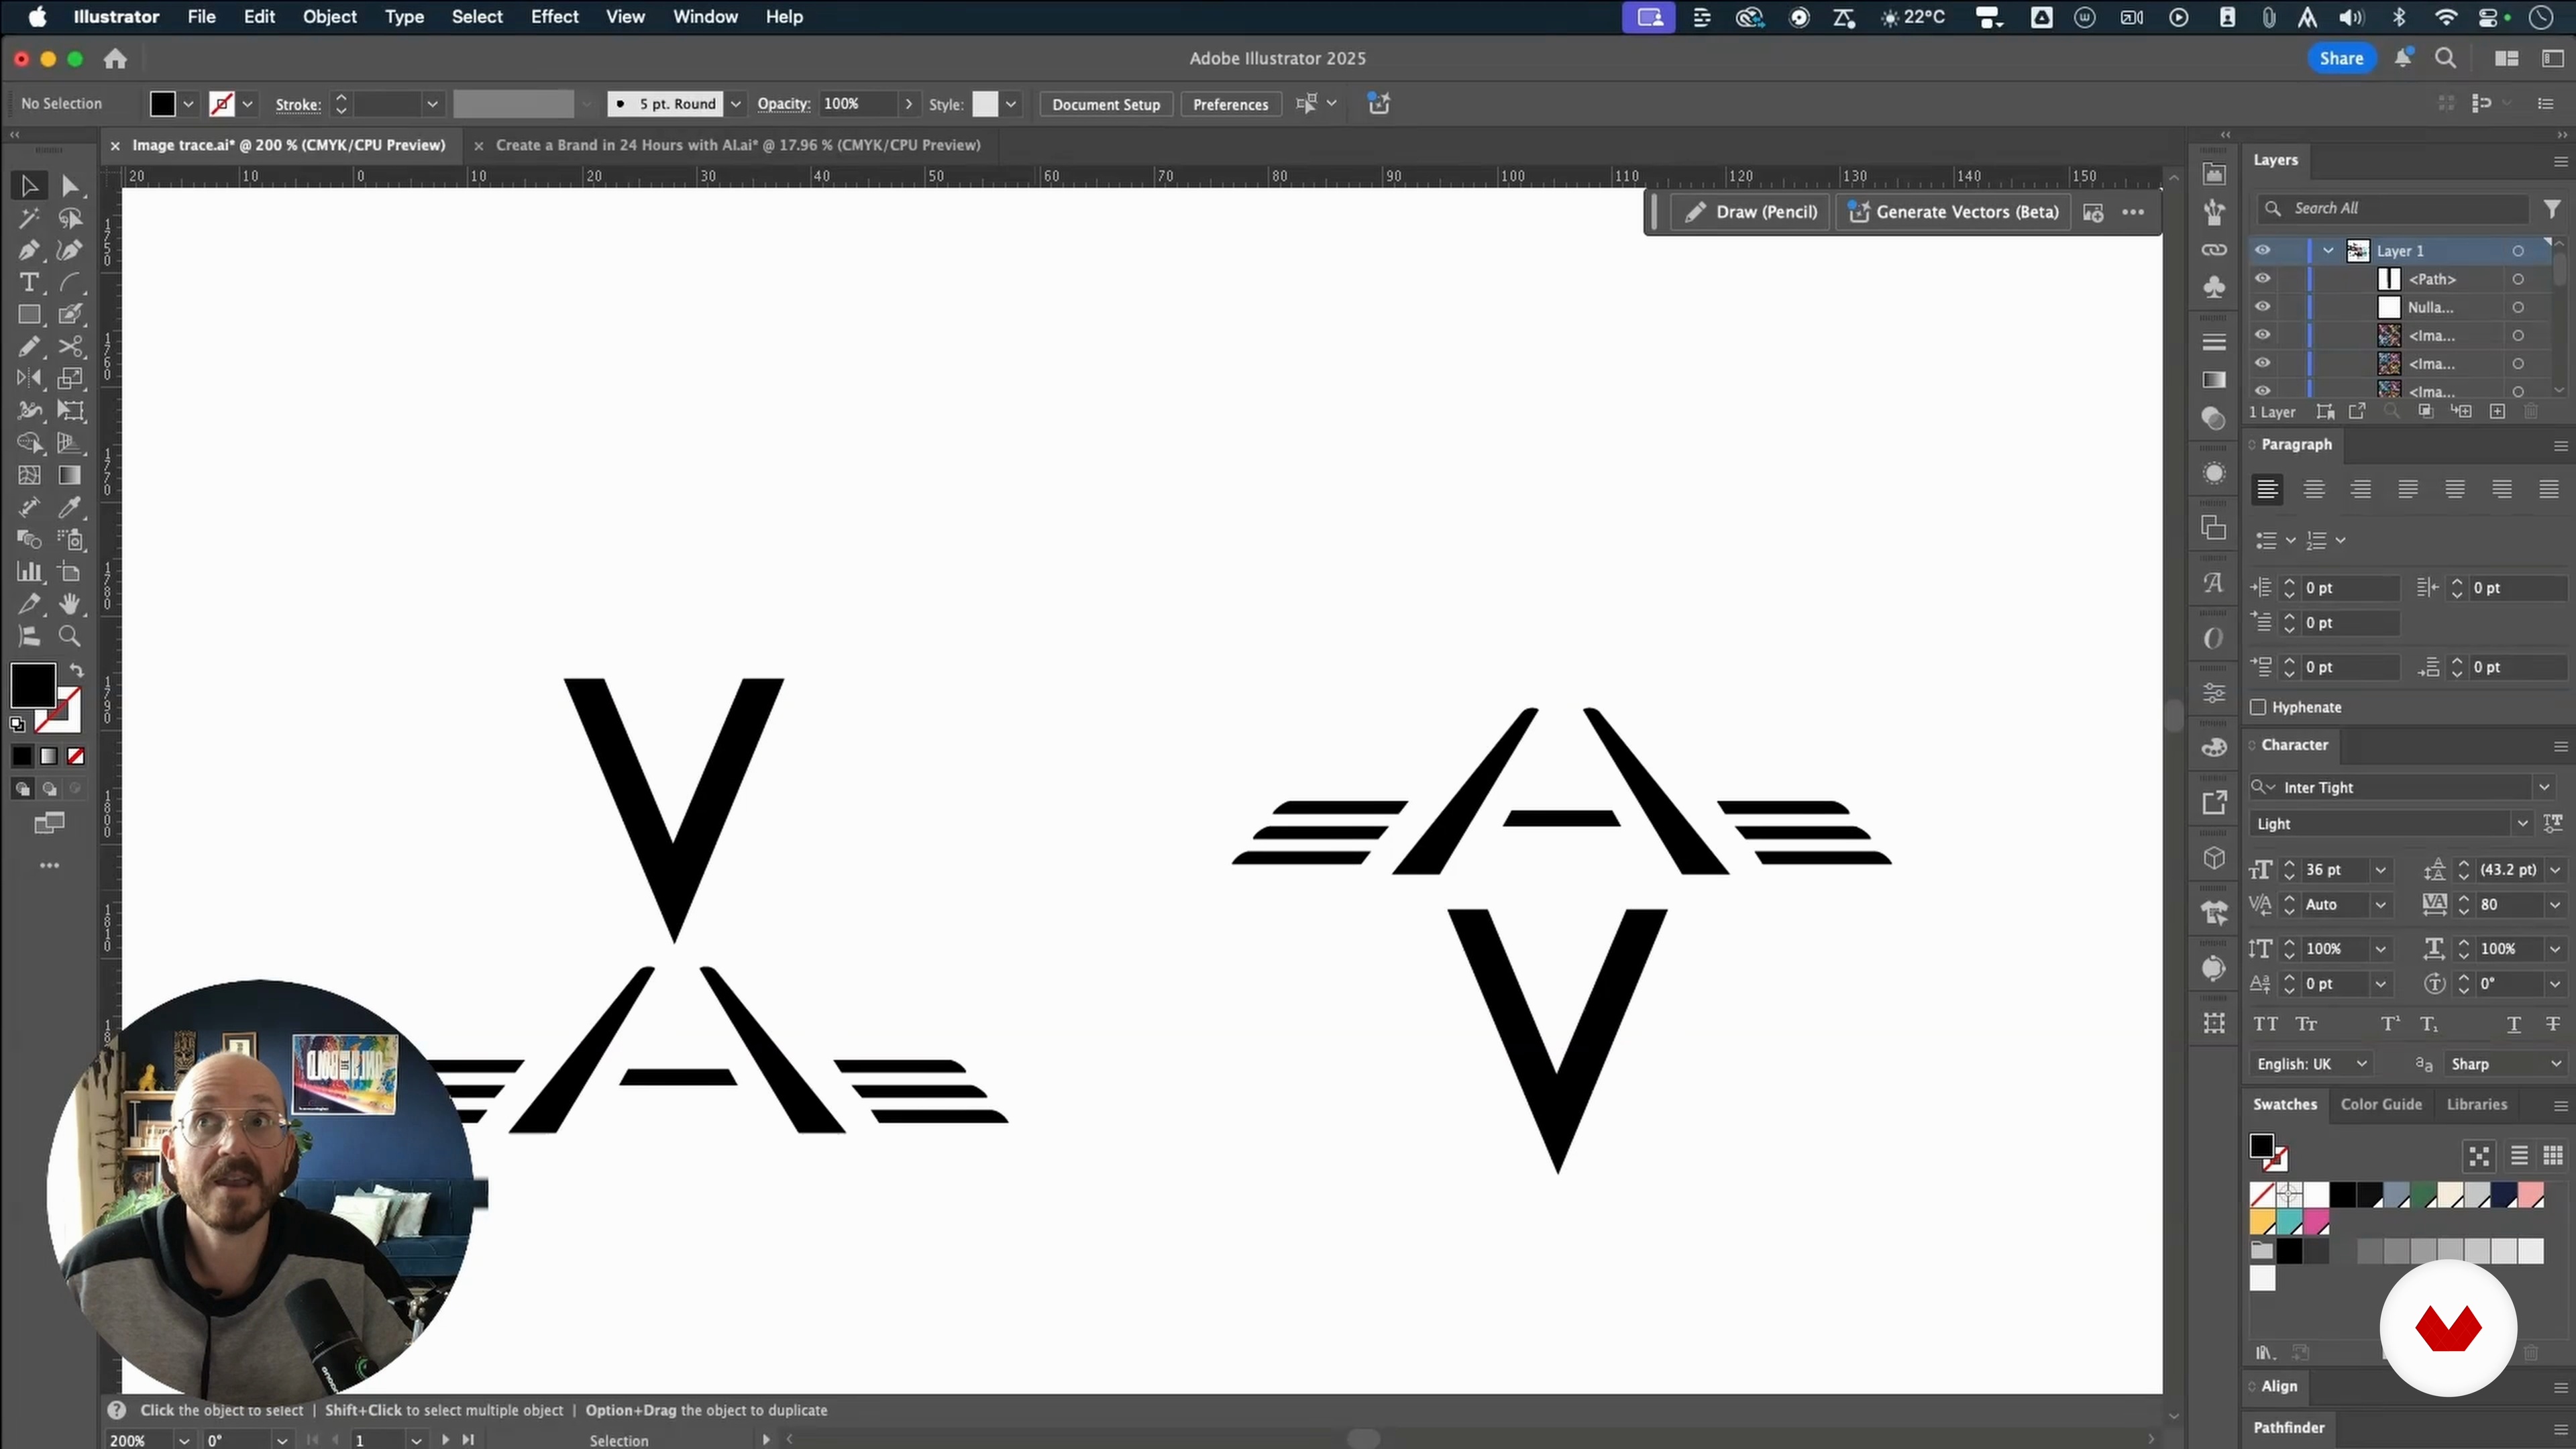The image size is (2576, 1449).
Task: Show swatches in list view
Action: pyautogui.click(x=2519, y=1156)
